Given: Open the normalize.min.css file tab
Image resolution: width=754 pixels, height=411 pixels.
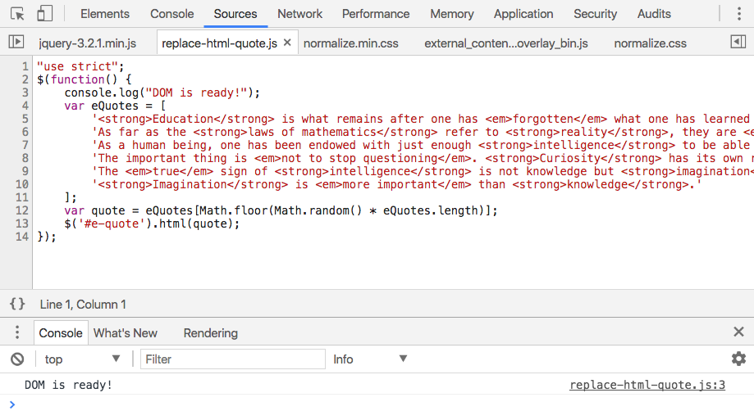Looking at the screenshot, I should click(x=351, y=43).
